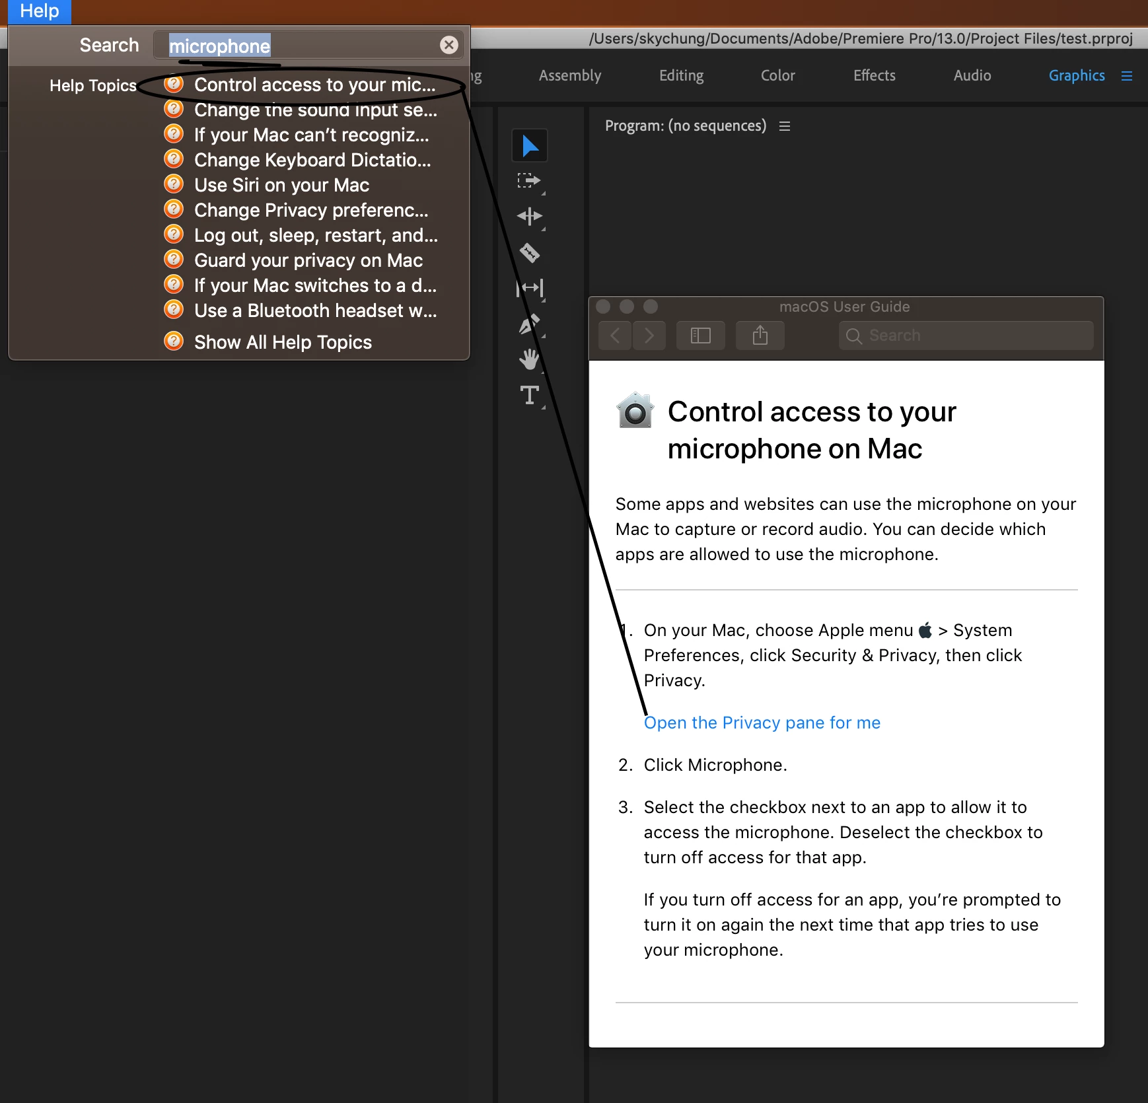Select the Razor tool

[530, 252]
